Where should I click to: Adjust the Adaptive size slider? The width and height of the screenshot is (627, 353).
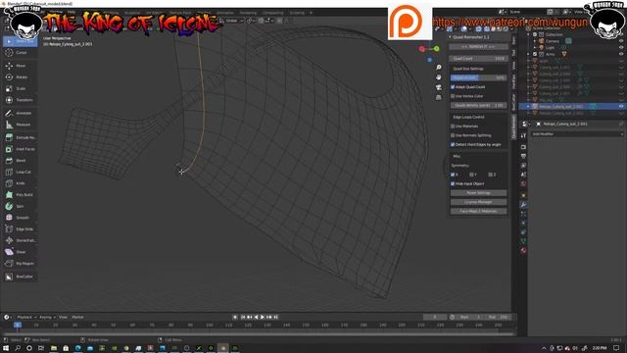click(x=478, y=77)
